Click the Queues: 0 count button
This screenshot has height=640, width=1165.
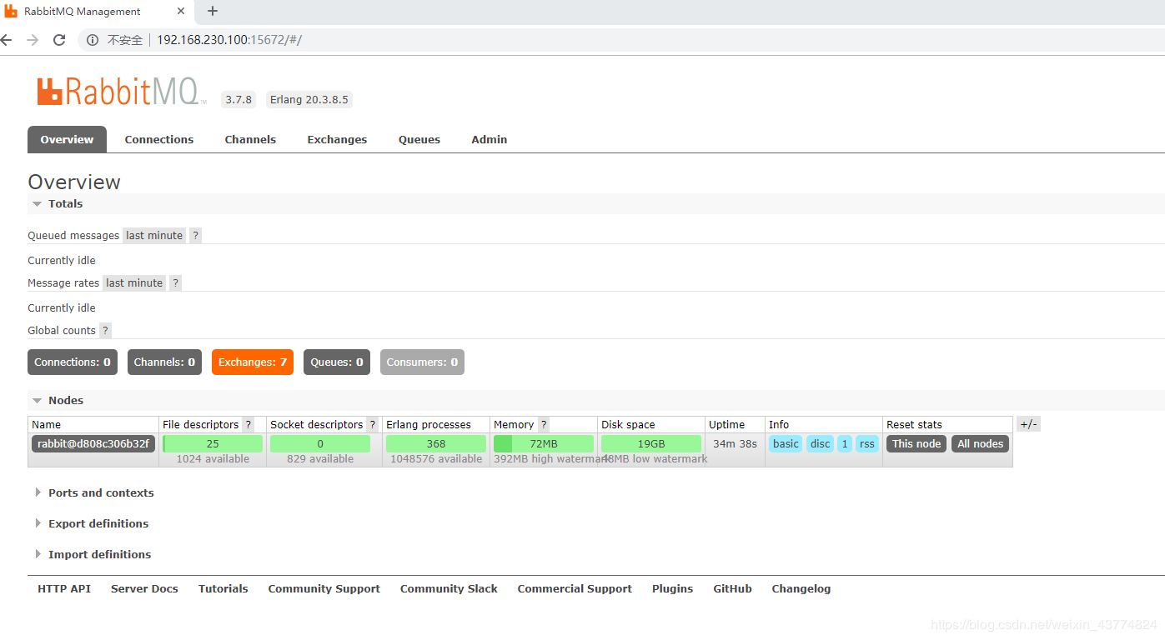coord(337,362)
